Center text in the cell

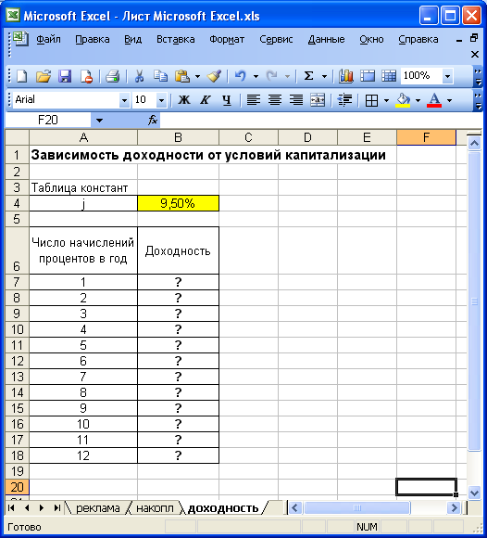275,100
